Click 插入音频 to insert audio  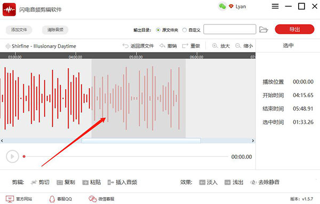(x=122, y=182)
